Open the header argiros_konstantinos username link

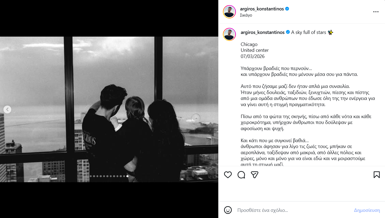(262, 9)
